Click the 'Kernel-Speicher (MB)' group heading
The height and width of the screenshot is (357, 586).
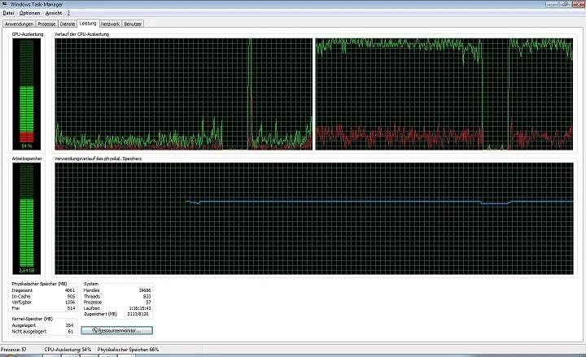(x=32, y=319)
